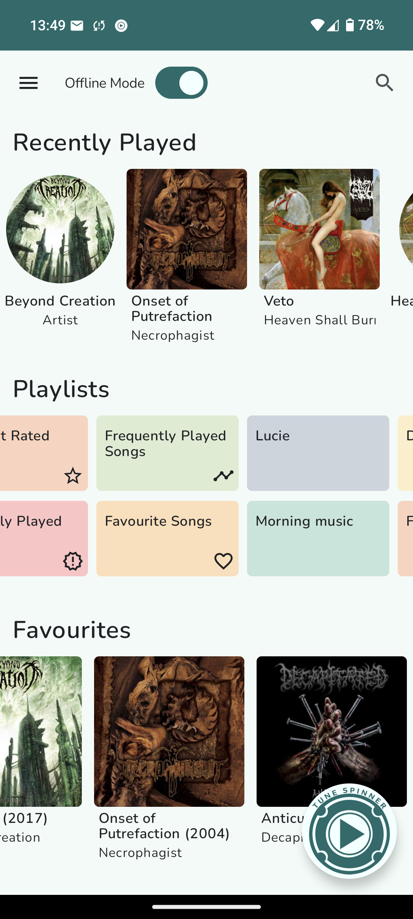Screen dimensions: 413x919
Task: Tap the heart icon on Favourite Songs
Action: point(223,561)
